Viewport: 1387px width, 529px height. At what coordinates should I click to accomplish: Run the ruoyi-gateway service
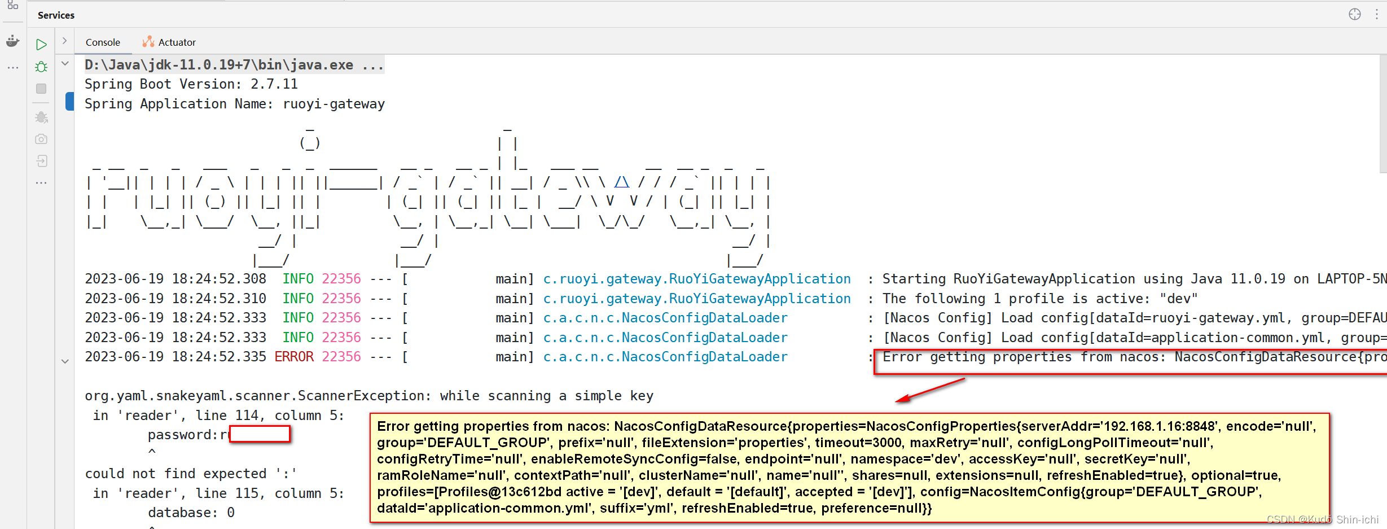41,45
